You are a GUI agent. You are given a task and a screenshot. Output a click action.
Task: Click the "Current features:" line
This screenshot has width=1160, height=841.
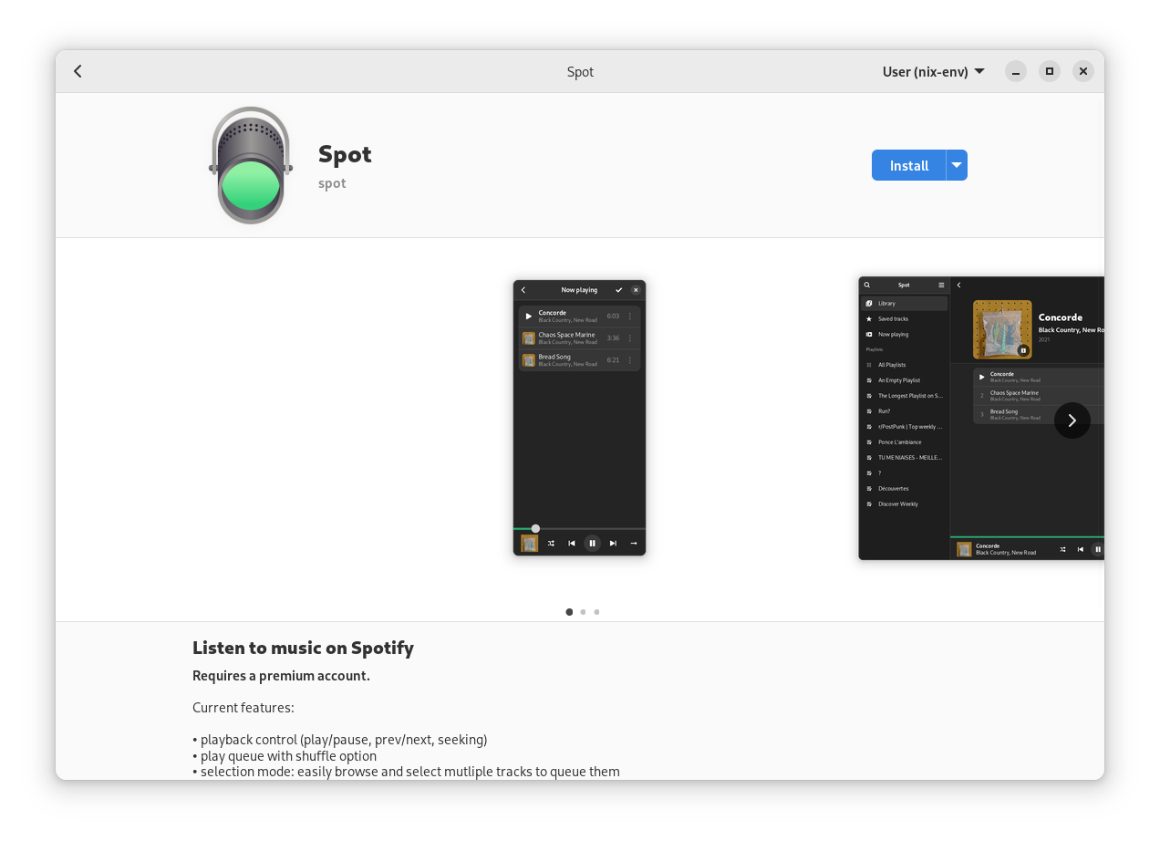tap(243, 708)
